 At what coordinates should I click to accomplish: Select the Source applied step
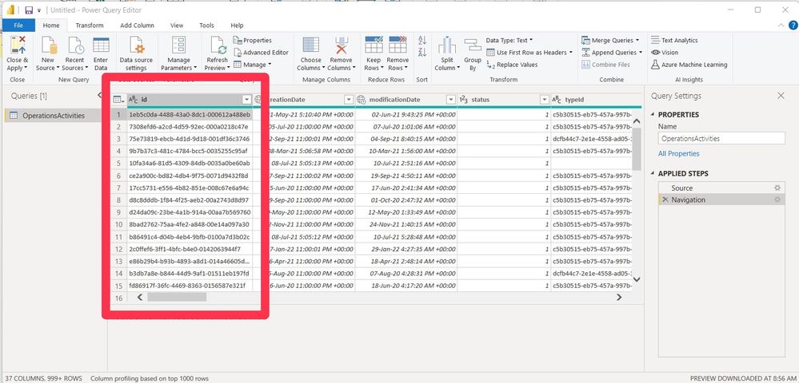pos(721,188)
